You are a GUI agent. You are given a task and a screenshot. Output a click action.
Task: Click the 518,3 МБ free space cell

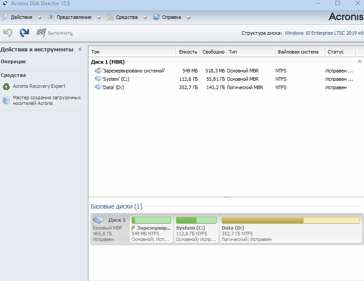[215, 71]
